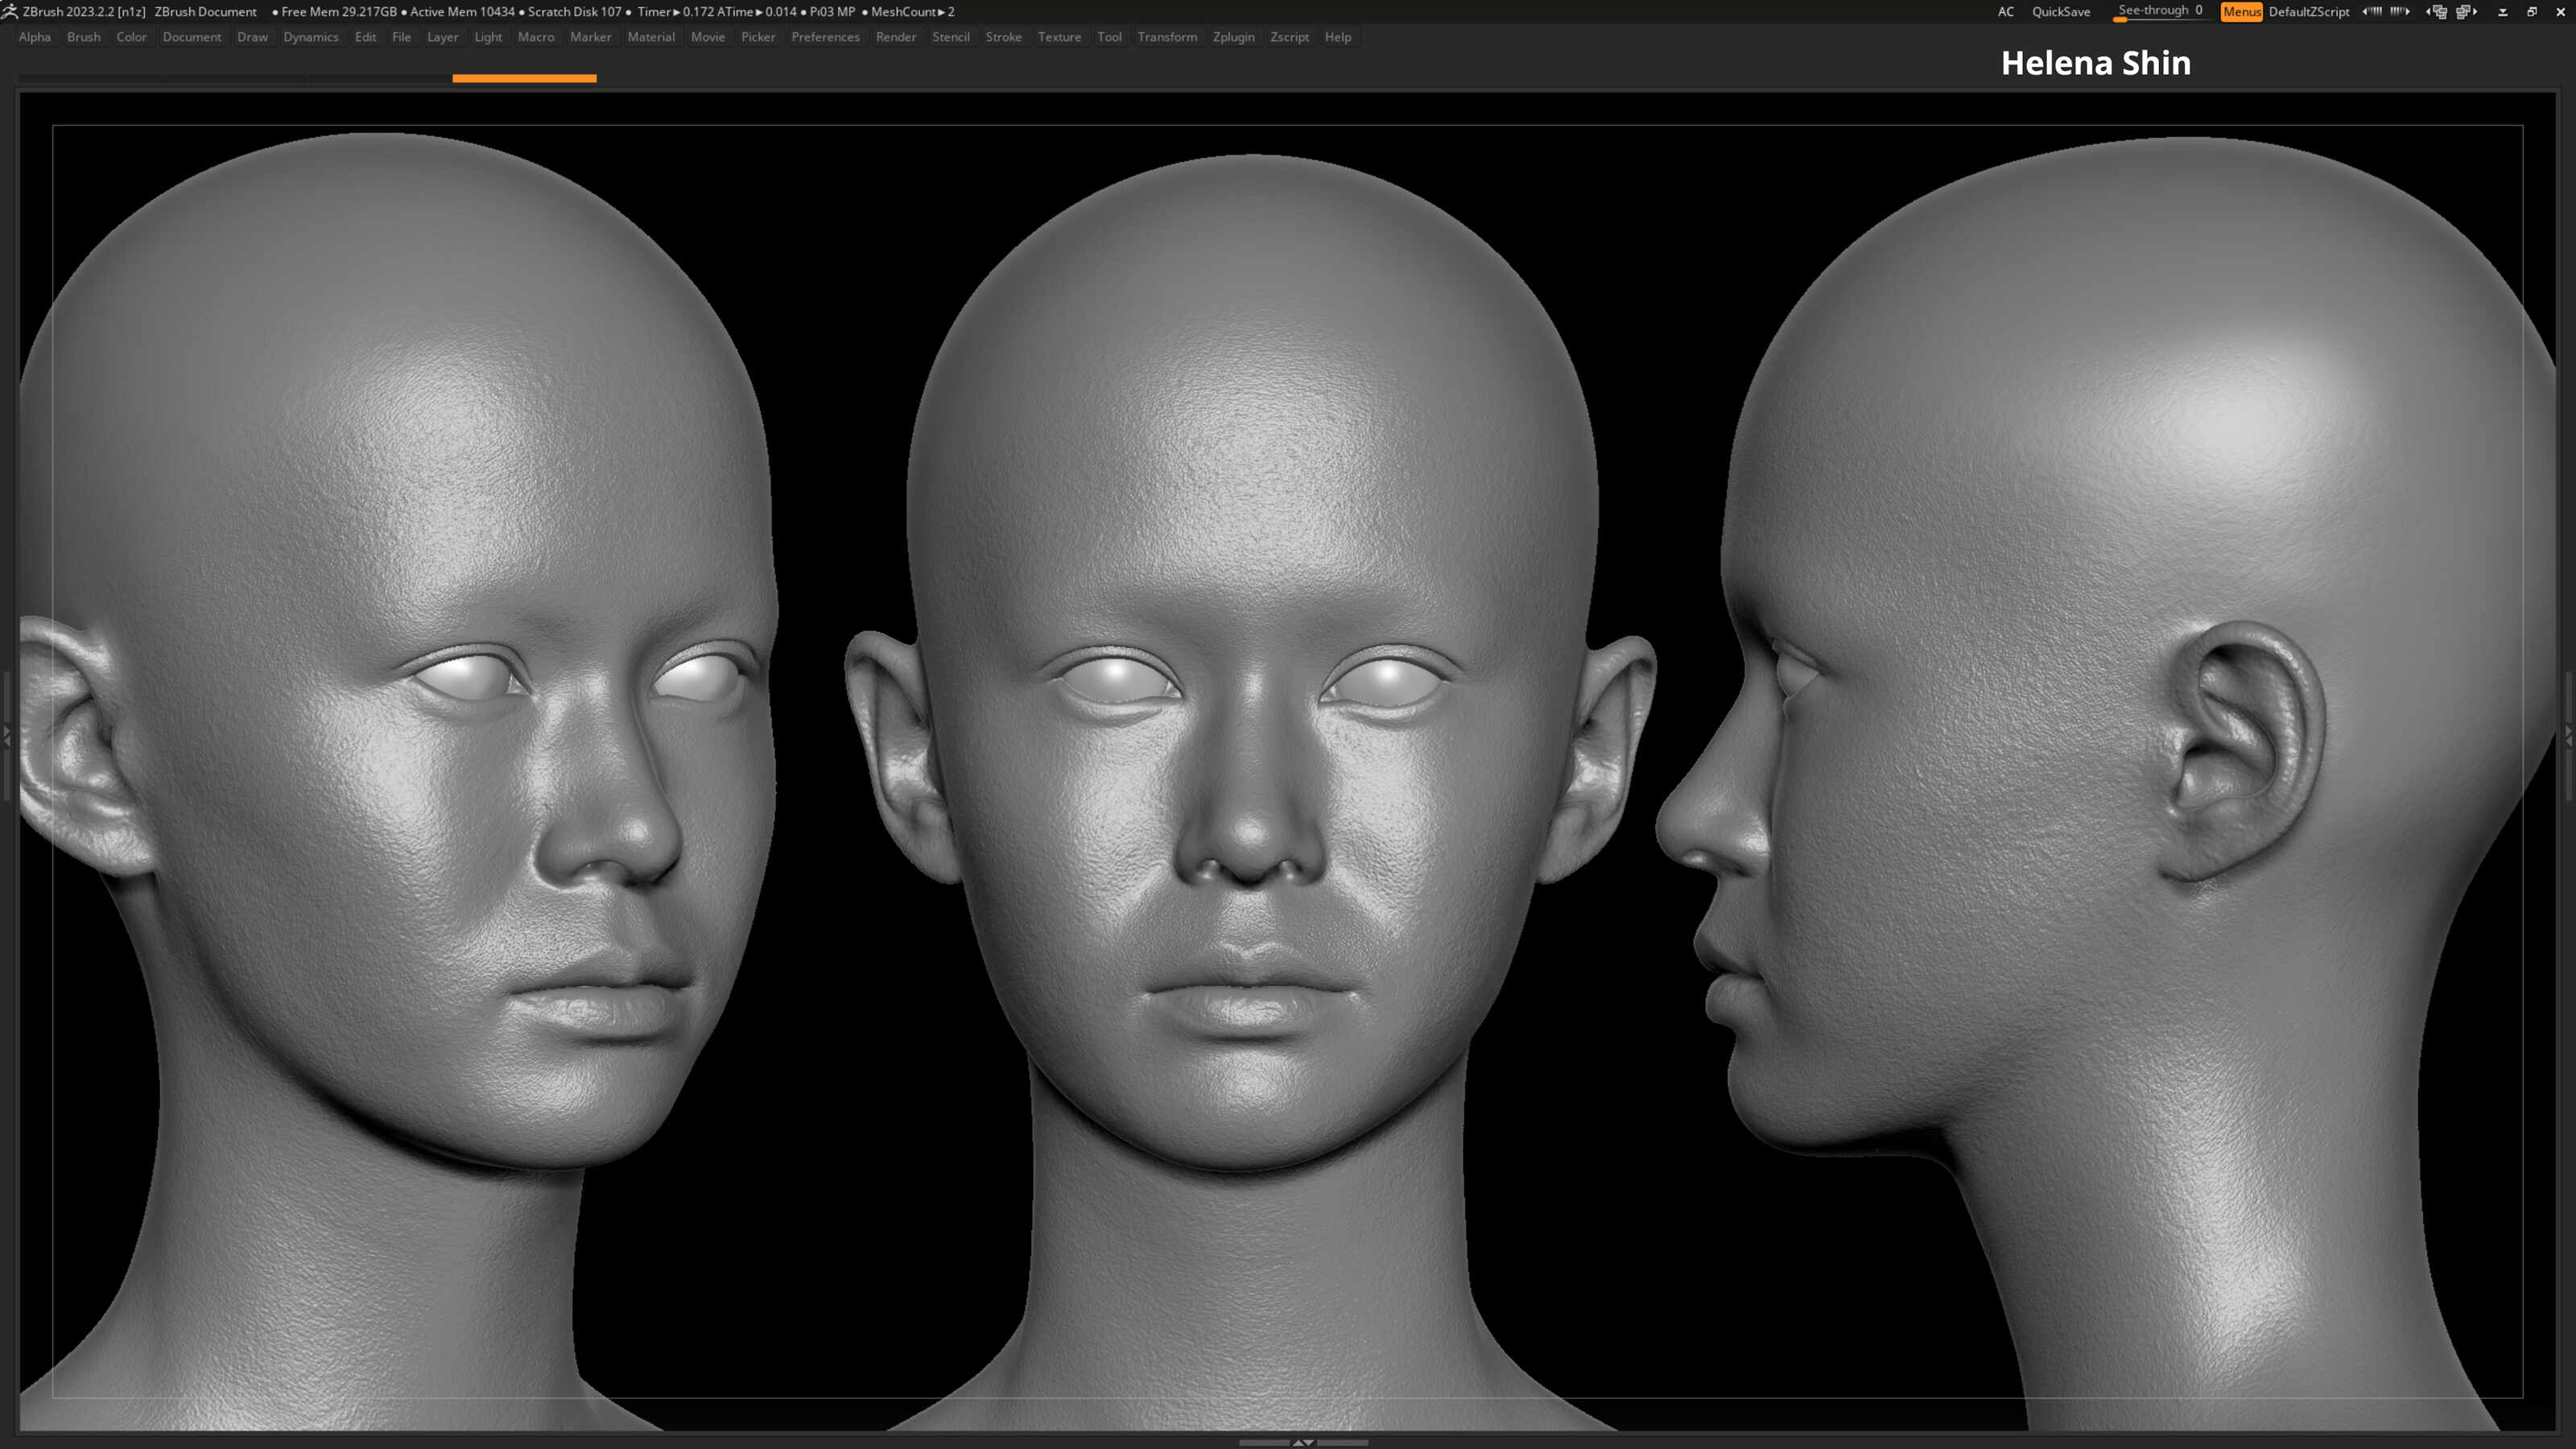The image size is (2576, 1449).
Task: Click 'Active Mem 10434' status text
Action: coord(462,11)
